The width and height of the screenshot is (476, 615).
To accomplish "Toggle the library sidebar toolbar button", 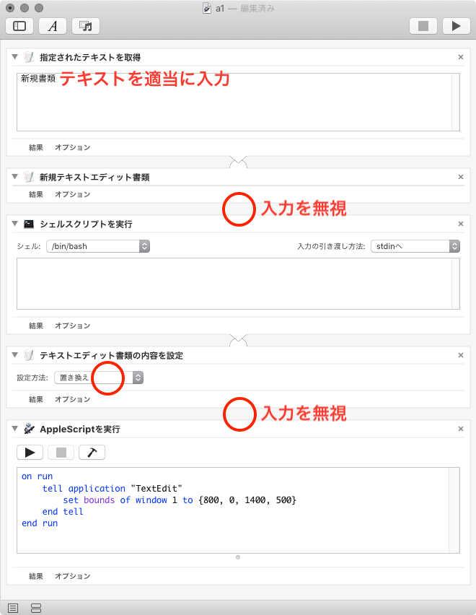I will click(19, 26).
